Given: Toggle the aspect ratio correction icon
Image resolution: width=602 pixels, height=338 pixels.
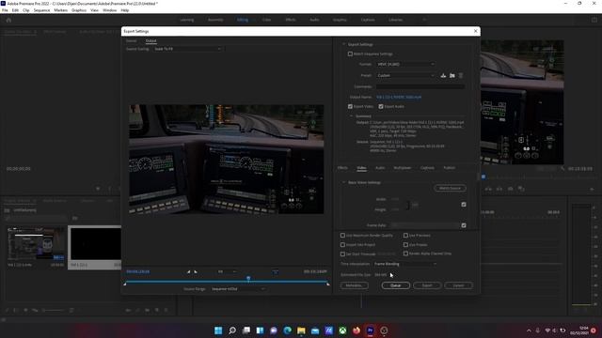Looking at the screenshot, I should coord(276,271).
